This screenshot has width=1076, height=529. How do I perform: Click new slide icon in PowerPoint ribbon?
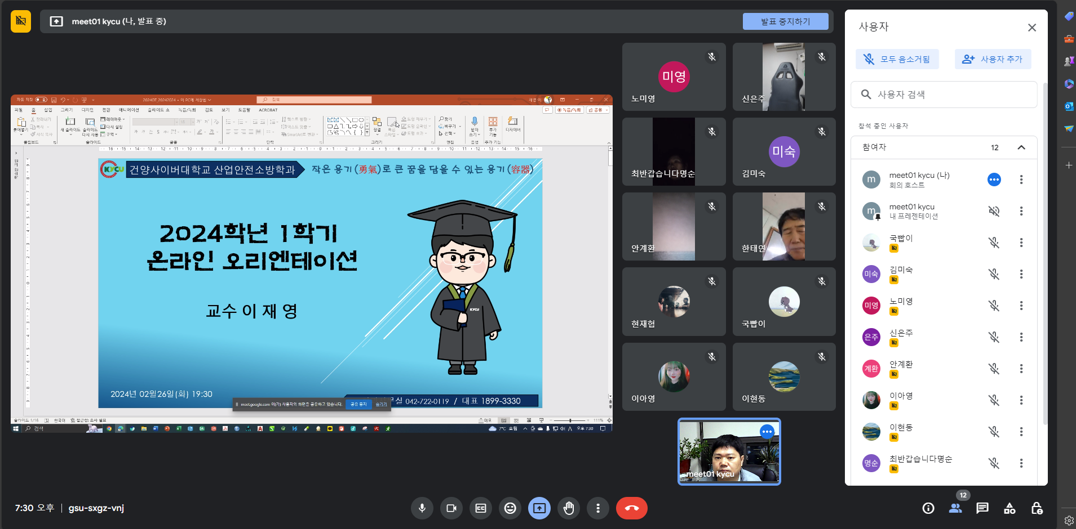(70, 122)
